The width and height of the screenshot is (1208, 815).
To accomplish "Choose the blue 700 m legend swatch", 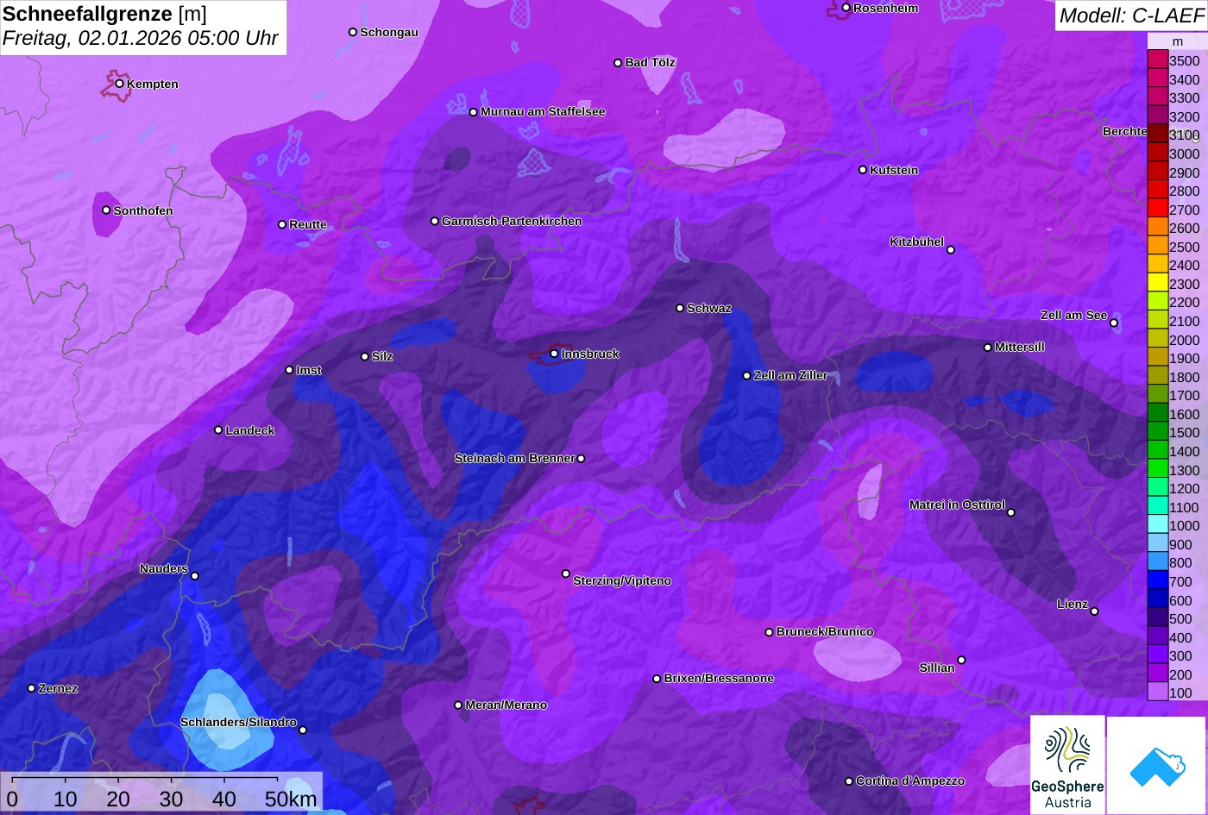I will pos(1158,581).
